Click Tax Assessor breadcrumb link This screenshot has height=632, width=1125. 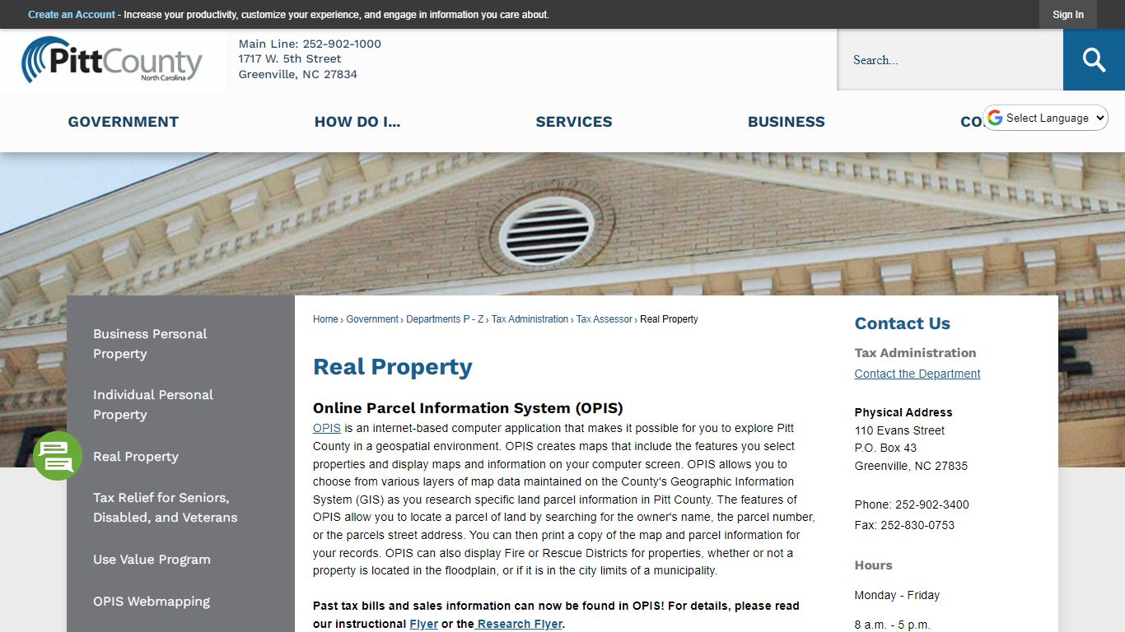point(605,319)
